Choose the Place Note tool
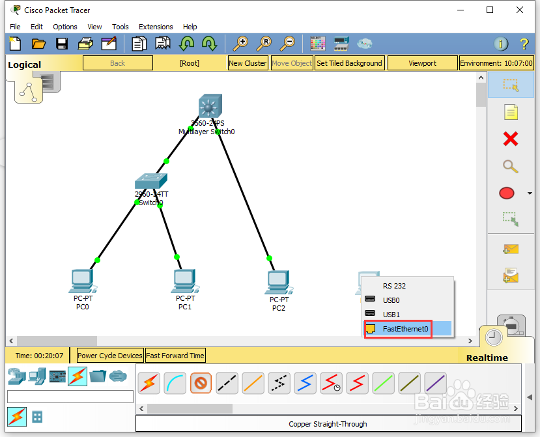540x437 pixels. pos(511,112)
